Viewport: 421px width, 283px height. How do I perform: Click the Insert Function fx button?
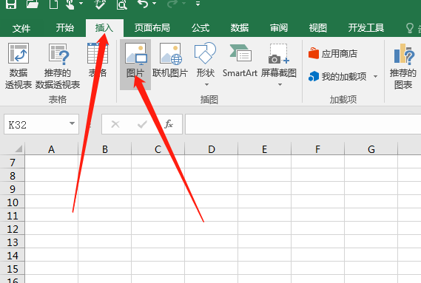(x=169, y=124)
